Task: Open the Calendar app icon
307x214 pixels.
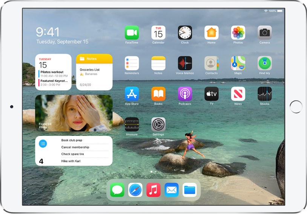Action: click(158, 32)
